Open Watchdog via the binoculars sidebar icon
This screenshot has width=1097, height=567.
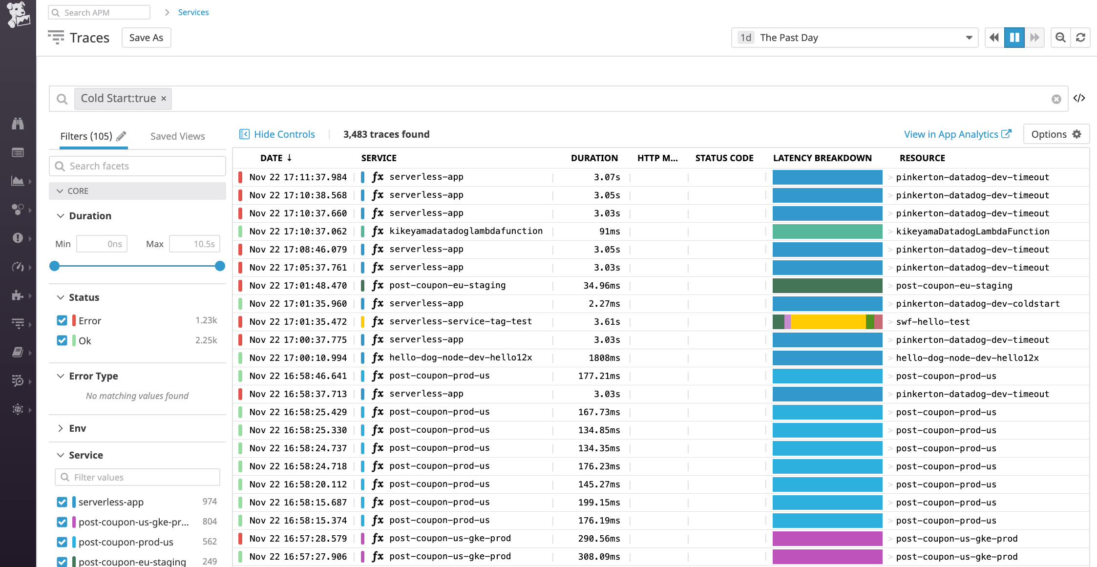tap(18, 124)
